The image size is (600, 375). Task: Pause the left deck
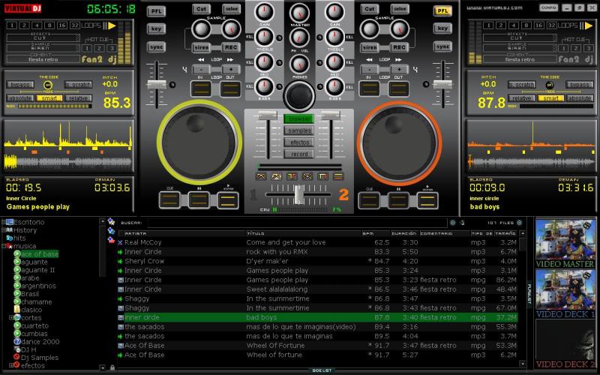[199, 199]
